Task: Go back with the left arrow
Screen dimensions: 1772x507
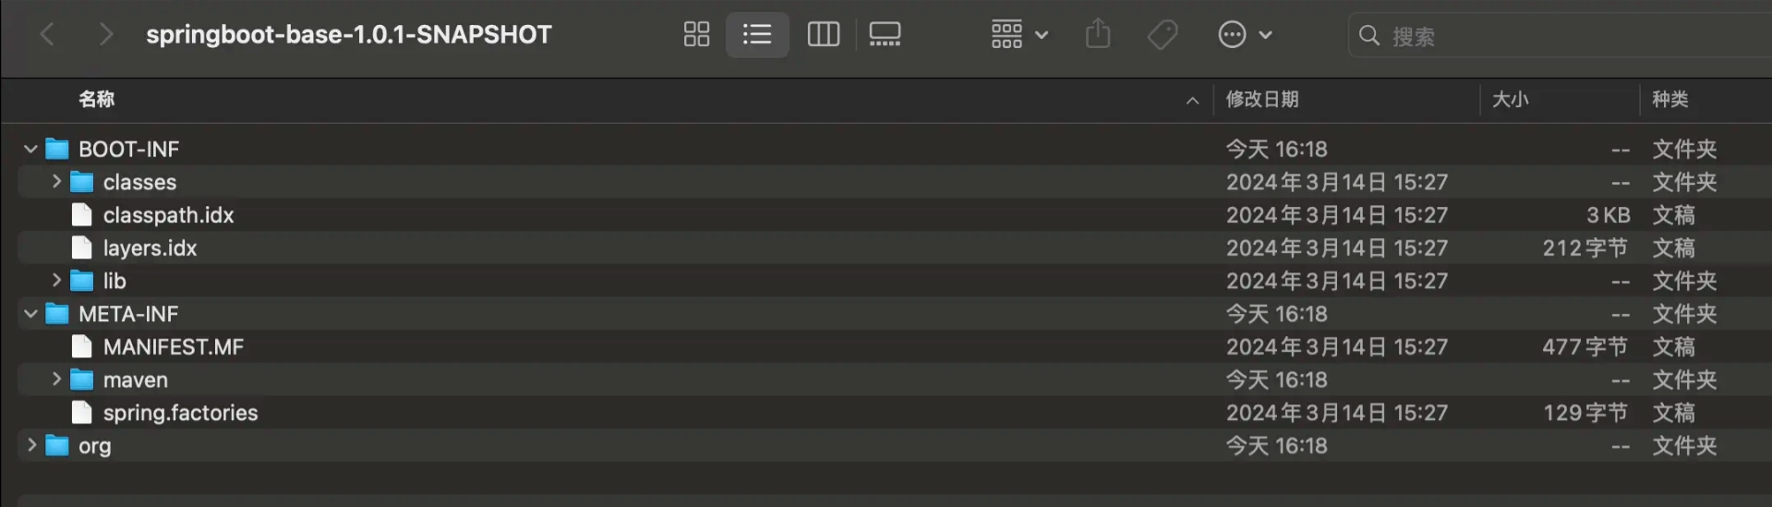Action: click(x=48, y=35)
